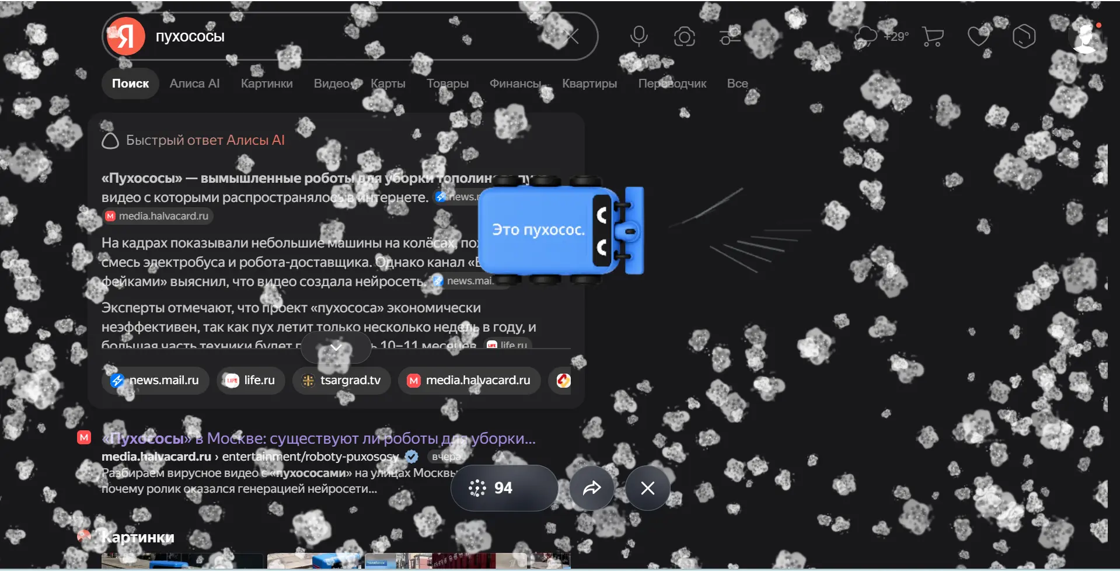Open the Переводчик tab

[x=672, y=83]
